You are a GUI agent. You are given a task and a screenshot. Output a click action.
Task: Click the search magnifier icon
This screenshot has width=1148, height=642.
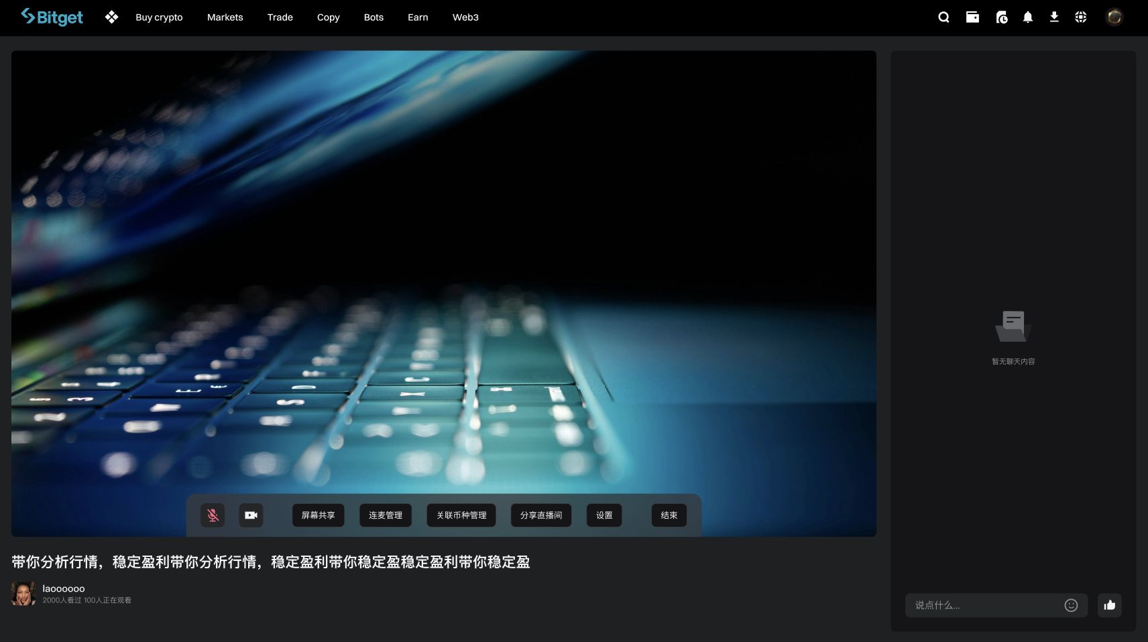tap(943, 17)
